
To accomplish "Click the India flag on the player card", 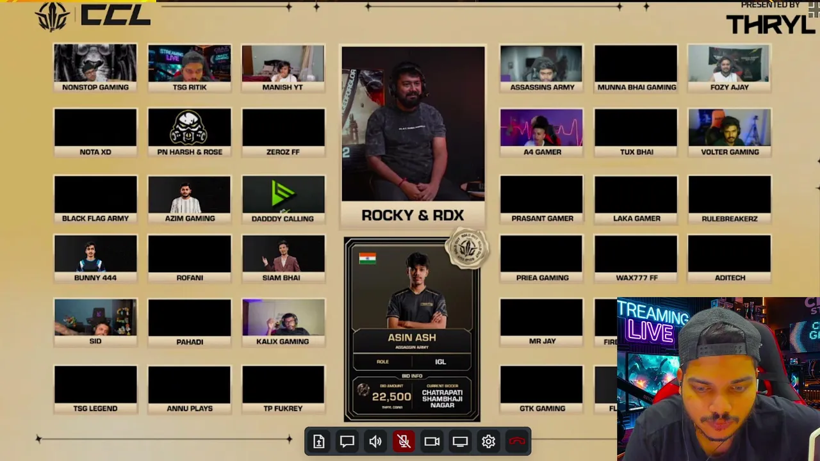I will [368, 258].
